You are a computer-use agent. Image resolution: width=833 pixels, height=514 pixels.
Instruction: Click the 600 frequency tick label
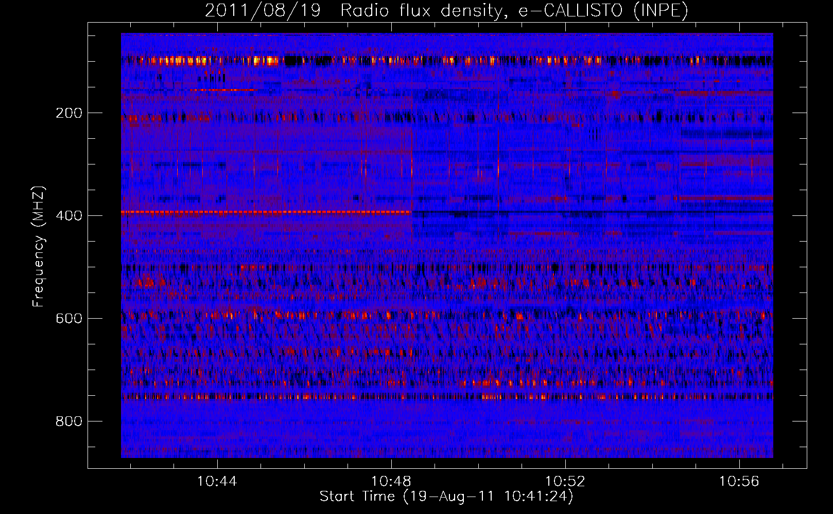(x=69, y=319)
